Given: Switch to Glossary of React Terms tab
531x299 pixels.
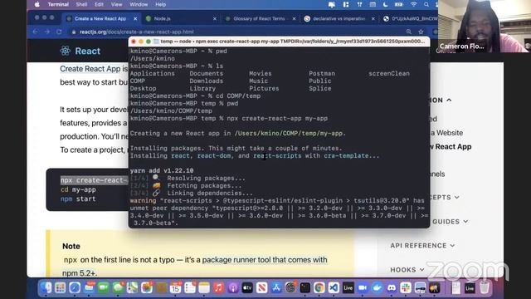Looking at the screenshot, I should click(259, 18).
